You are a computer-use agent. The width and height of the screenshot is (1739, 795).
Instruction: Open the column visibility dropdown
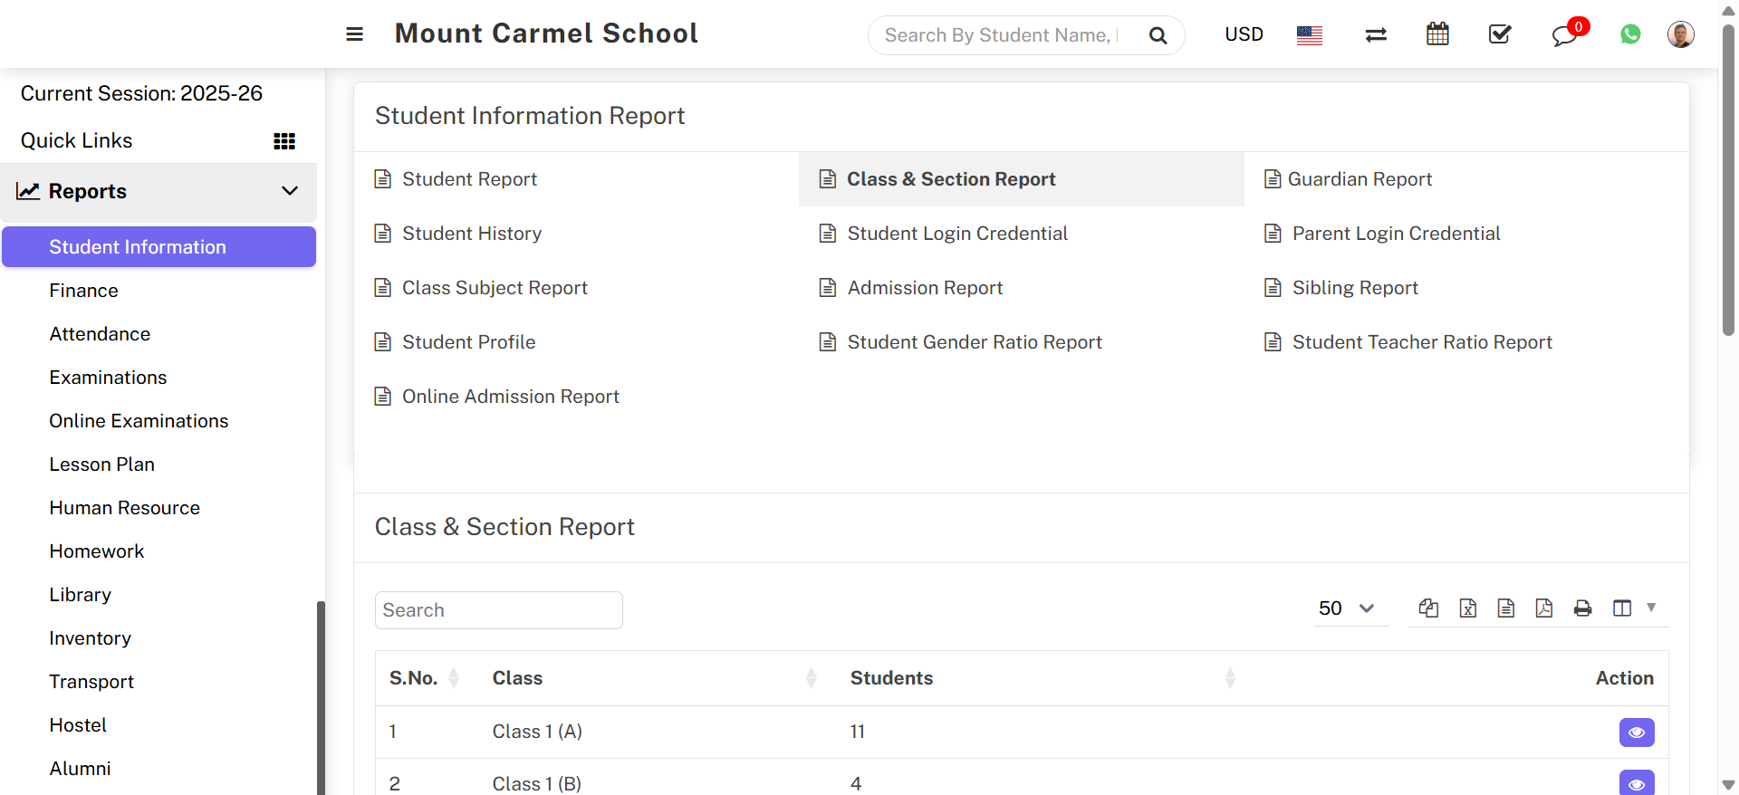point(1633,608)
